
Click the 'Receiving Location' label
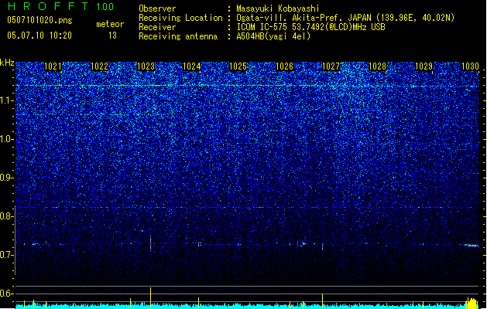coord(180,18)
